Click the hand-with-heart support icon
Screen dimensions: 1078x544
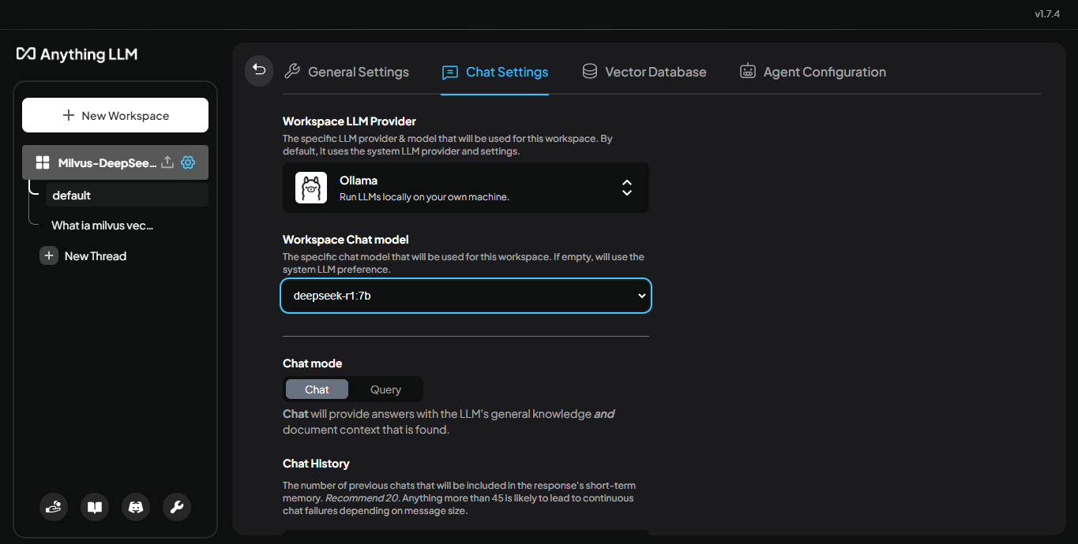tap(54, 507)
